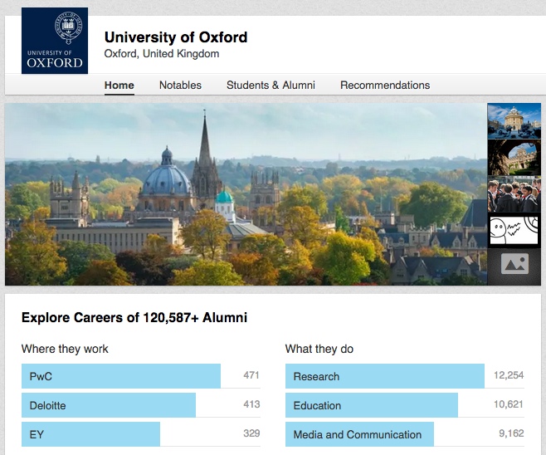The width and height of the screenshot is (546, 455).
Task: Click the University of Oxford page title
Action: 176,37
